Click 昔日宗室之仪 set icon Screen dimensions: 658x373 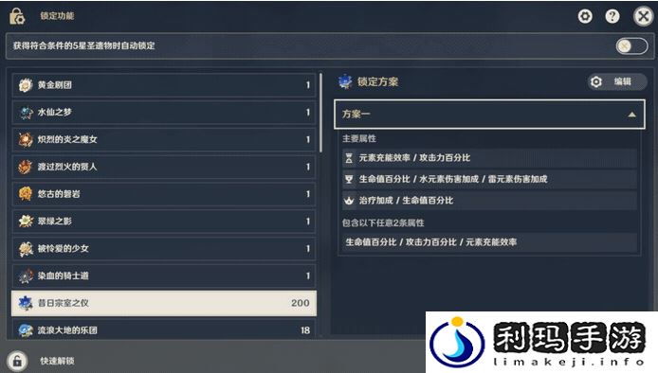[x=26, y=303]
